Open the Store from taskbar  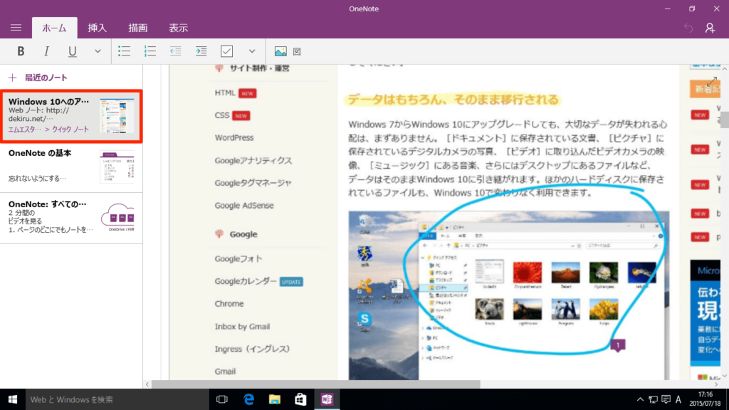(x=301, y=399)
